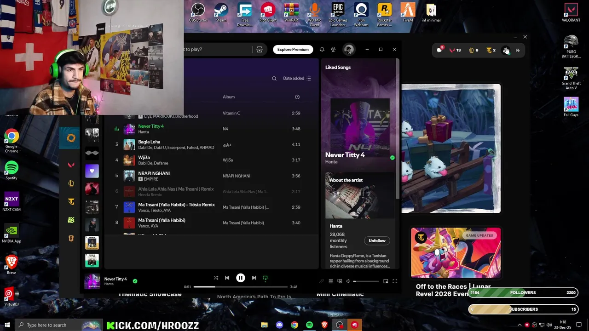Launch FiveM desktop shortcut

click(x=408, y=12)
